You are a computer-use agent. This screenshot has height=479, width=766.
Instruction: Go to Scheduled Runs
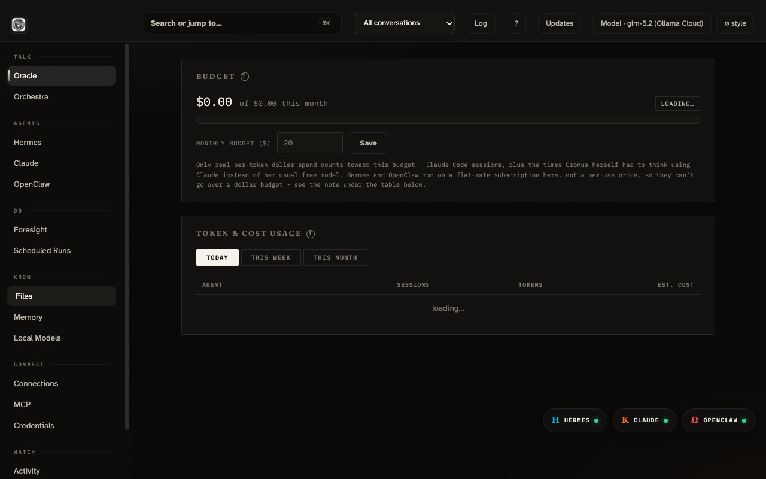pyautogui.click(x=62, y=250)
